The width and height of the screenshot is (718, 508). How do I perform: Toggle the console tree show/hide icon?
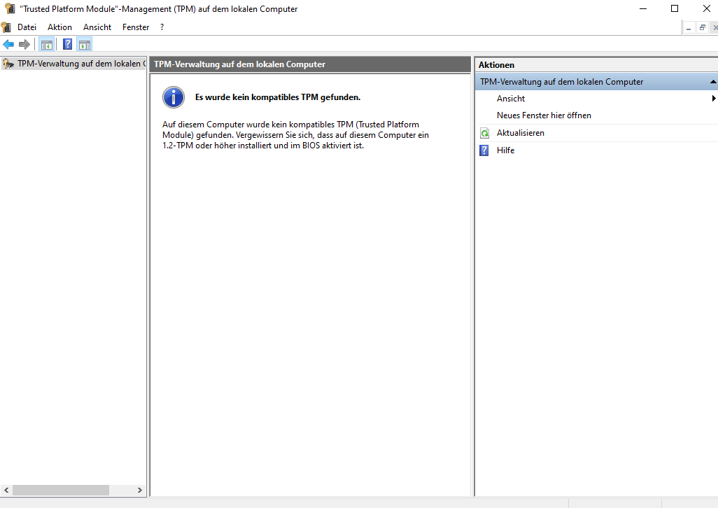coord(47,44)
